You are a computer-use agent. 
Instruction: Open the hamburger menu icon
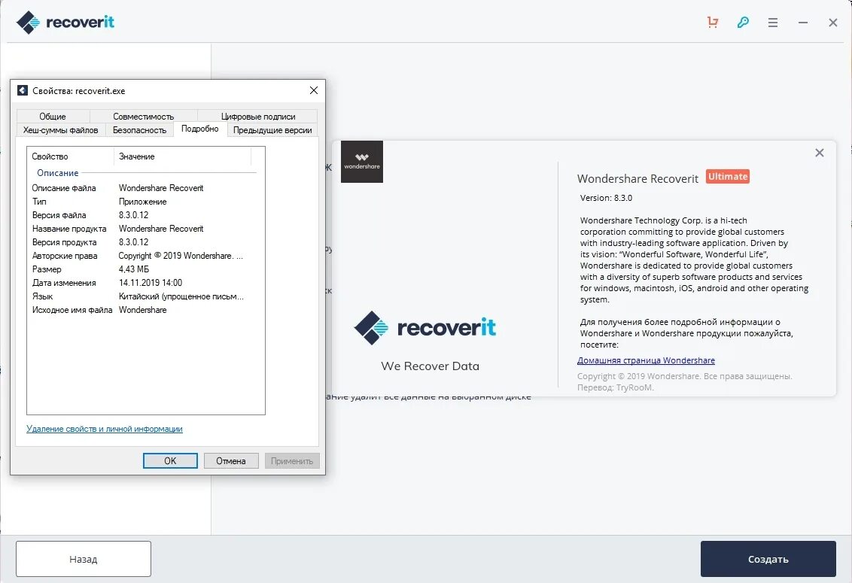click(773, 23)
